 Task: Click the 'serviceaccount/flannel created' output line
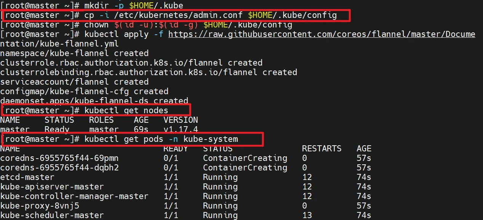[74, 82]
